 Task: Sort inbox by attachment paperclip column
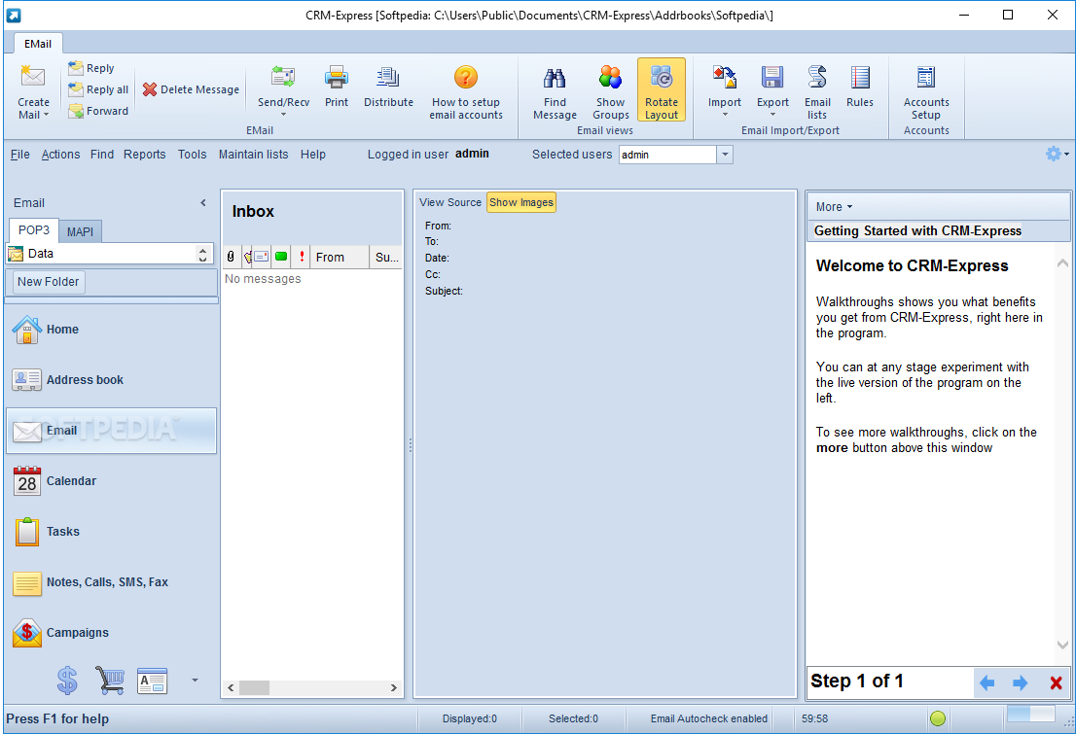click(231, 257)
